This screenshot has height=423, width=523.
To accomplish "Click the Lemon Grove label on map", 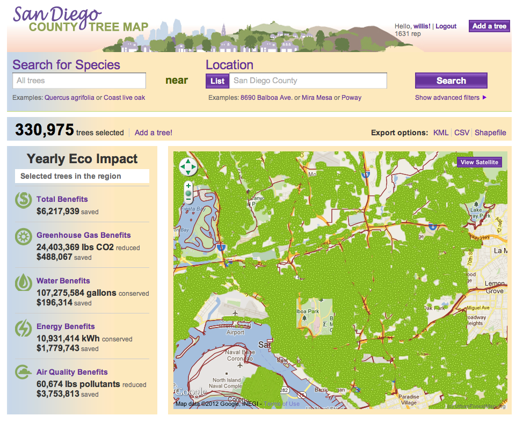I will click(495, 287).
